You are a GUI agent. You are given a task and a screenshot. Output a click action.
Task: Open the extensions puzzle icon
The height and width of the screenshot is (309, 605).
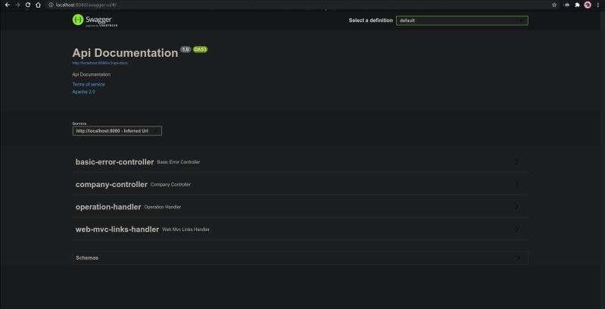[577, 5]
